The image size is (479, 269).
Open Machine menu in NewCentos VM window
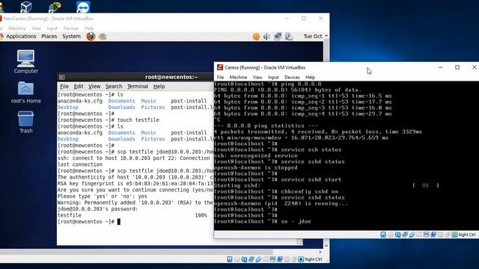coord(17,28)
